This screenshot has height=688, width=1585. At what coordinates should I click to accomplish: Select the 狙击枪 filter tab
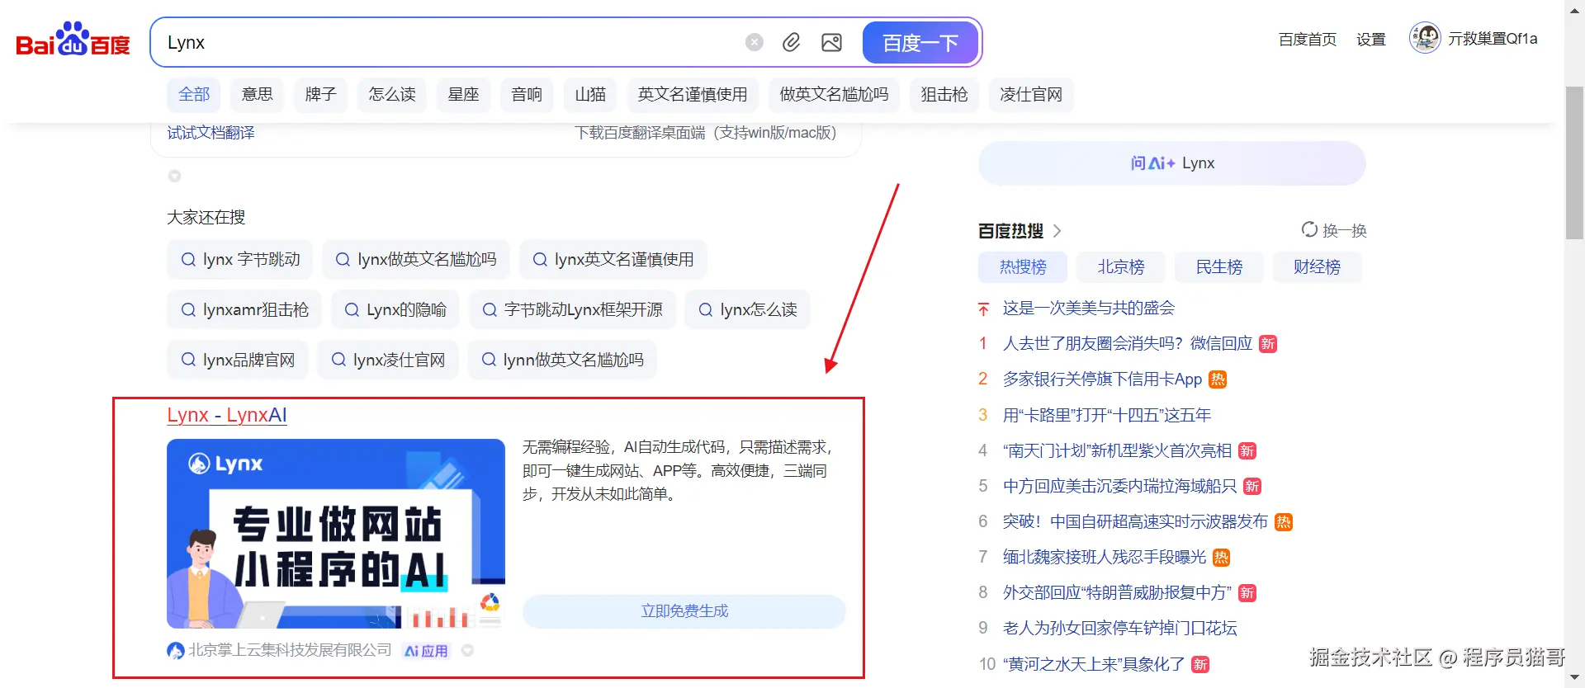click(944, 95)
